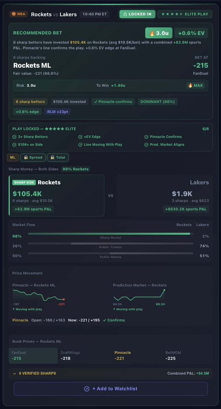Click the DOMINANT (88%) tag
The height and width of the screenshot is (409, 221).
point(158,102)
